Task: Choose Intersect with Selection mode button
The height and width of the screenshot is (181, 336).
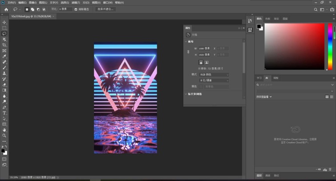Action: (x=44, y=9)
